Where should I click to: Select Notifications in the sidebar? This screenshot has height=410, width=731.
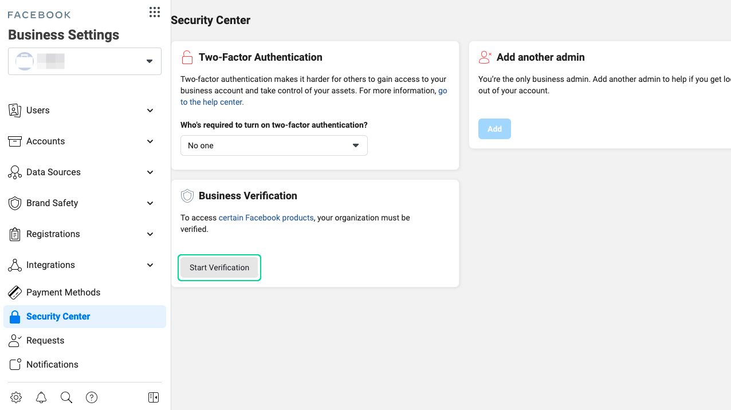click(x=52, y=365)
